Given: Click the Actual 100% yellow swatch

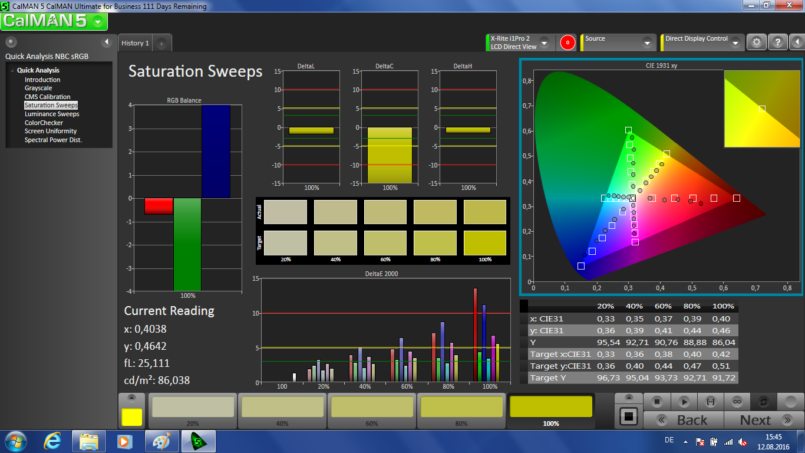Looking at the screenshot, I should click(485, 212).
